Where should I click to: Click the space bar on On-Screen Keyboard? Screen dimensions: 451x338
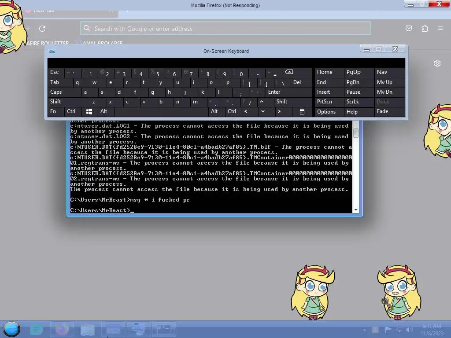(x=161, y=111)
